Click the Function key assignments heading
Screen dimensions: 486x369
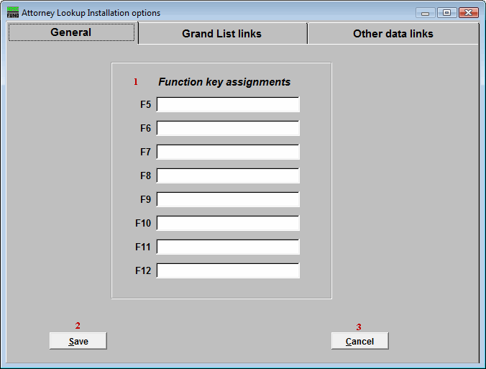[224, 82]
